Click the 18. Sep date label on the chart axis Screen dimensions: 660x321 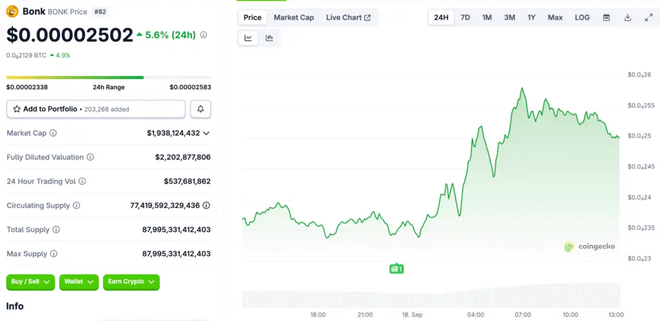coord(412,315)
